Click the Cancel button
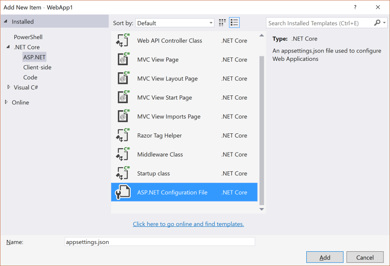Image resolution: width=390 pixels, height=266 pixels. pyautogui.click(x=365, y=257)
